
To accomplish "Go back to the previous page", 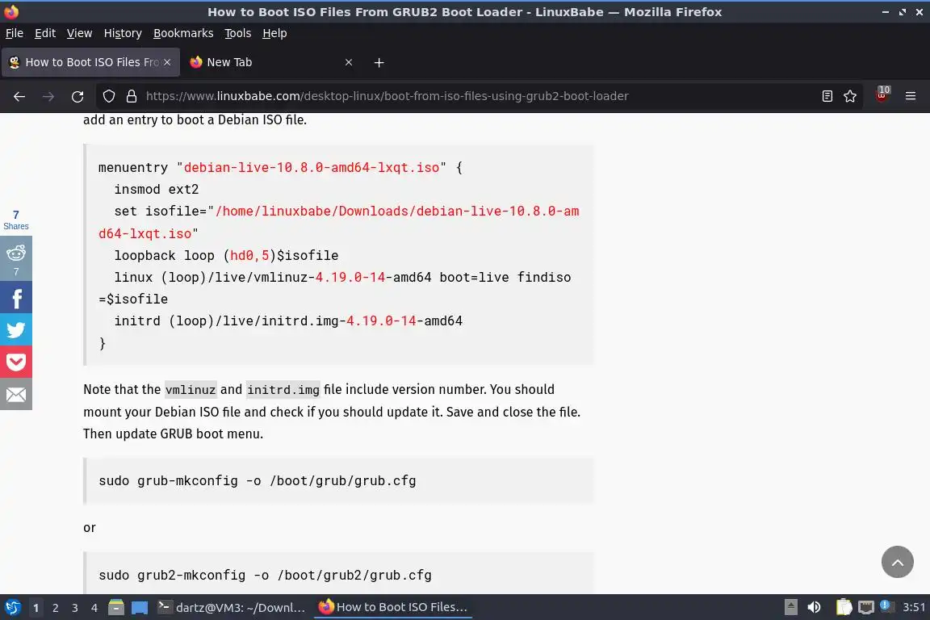I will click(19, 96).
